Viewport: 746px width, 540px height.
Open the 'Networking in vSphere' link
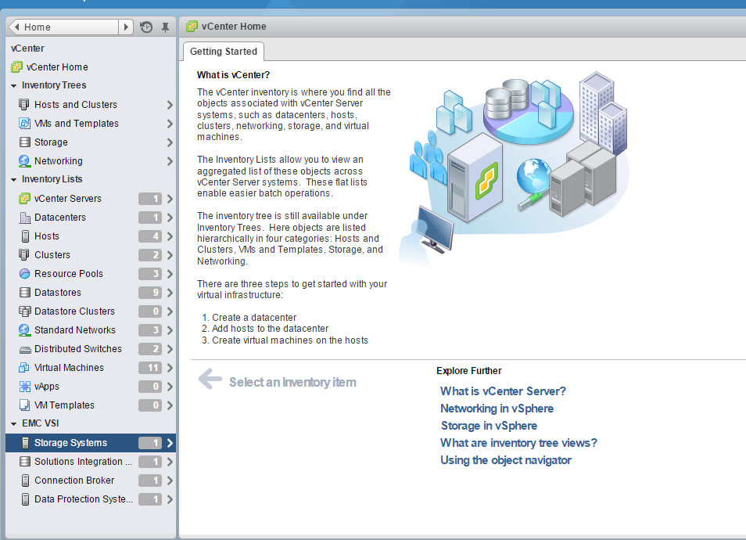[x=497, y=409]
